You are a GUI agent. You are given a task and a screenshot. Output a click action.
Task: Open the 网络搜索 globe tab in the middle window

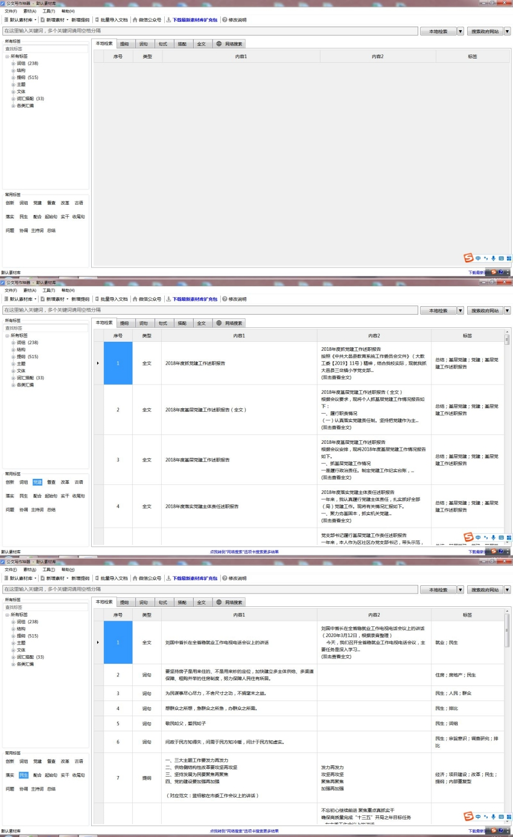tap(218, 323)
